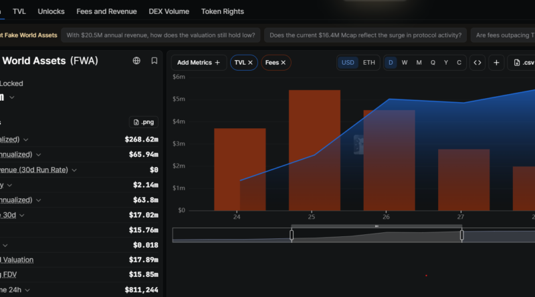The image size is (535, 297).
Task: Expand the 30d row showing $17.02m
Action: pyautogui.click(x=22, y=216)
